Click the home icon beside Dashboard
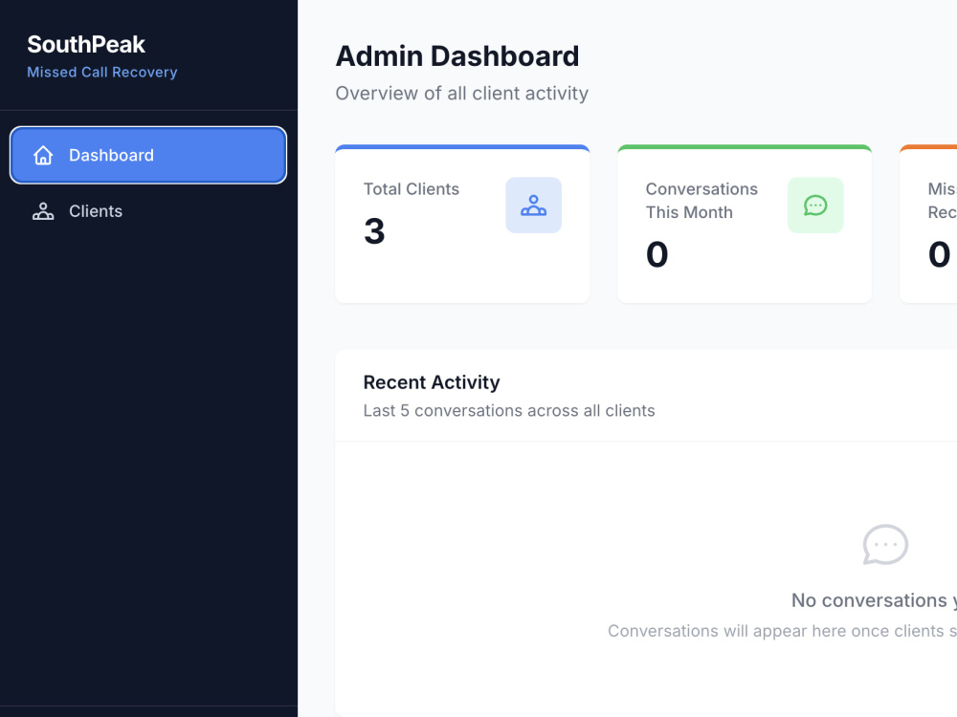The width and height of the screenshot is (957, 717). (x=43, y=155)
